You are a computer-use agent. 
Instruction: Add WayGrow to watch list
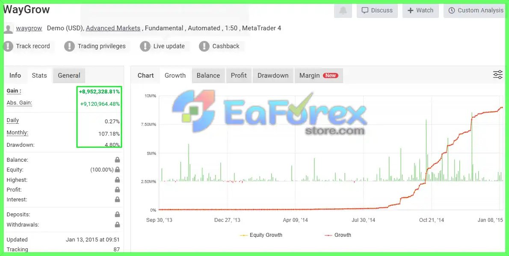[x=420, y=11]
